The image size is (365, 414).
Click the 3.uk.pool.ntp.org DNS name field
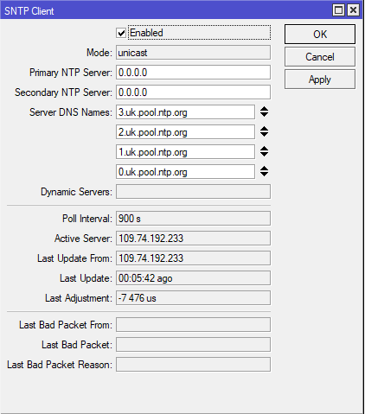point(185,112)
